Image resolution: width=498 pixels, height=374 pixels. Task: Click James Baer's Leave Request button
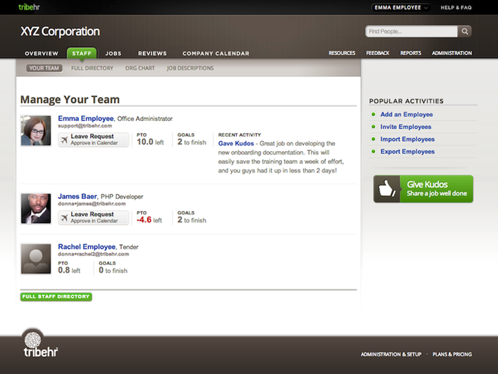click(93, 217)
